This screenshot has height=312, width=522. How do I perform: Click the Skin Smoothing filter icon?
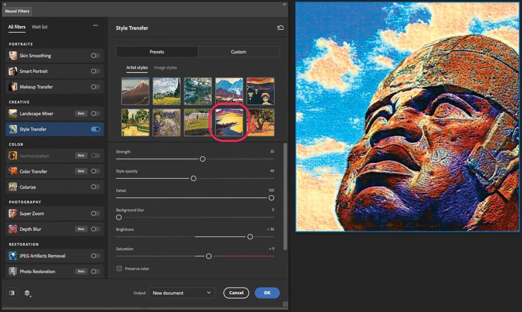coord(13,55)
